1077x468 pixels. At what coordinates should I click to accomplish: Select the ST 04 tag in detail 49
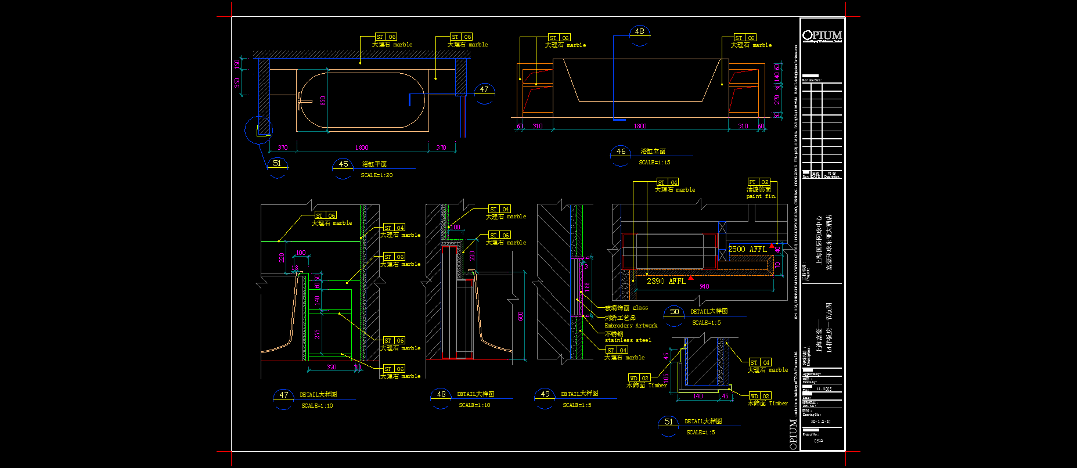point(617,350)
